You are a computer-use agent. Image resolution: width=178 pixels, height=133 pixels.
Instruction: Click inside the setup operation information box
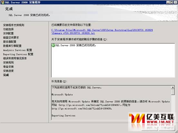113,60
